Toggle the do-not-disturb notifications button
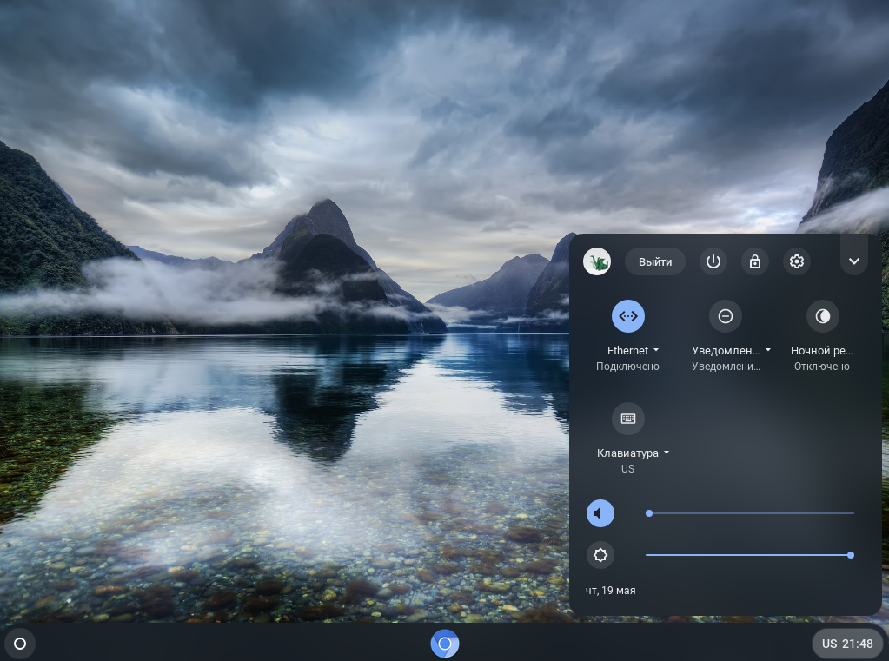 [x=726, y=316]
